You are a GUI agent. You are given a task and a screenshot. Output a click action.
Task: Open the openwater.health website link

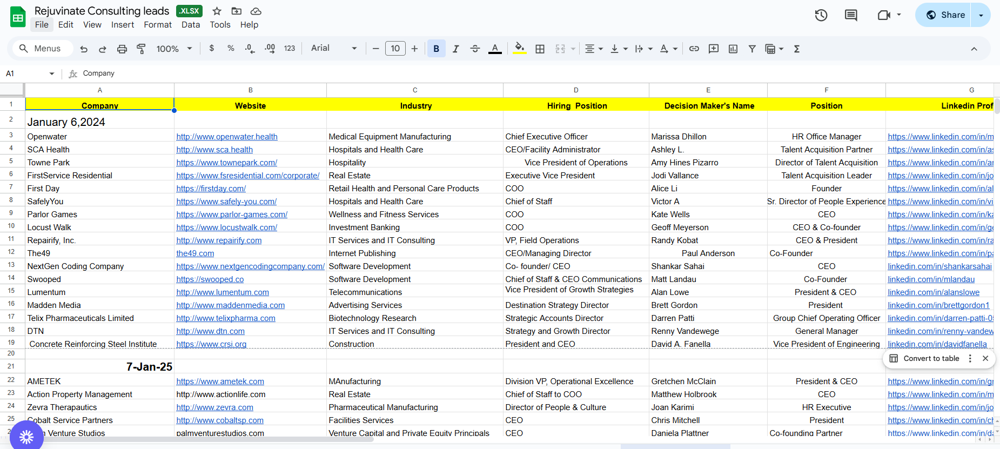227,137
